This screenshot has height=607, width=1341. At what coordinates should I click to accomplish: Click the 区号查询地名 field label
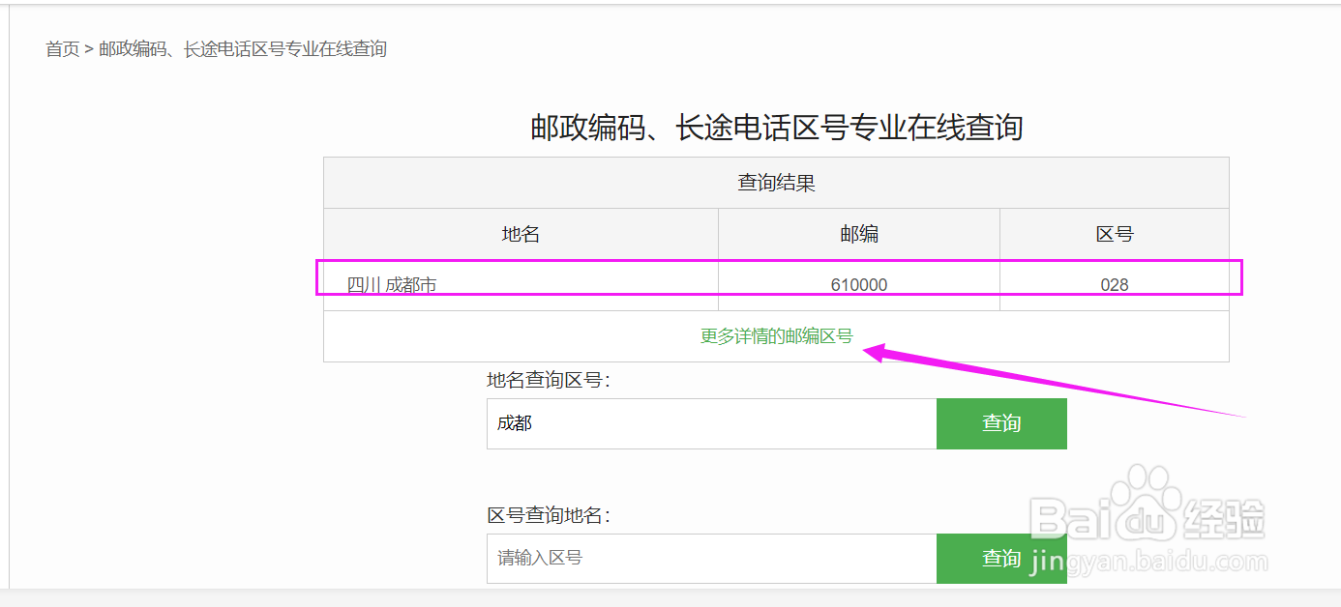[x=549, y=516]
